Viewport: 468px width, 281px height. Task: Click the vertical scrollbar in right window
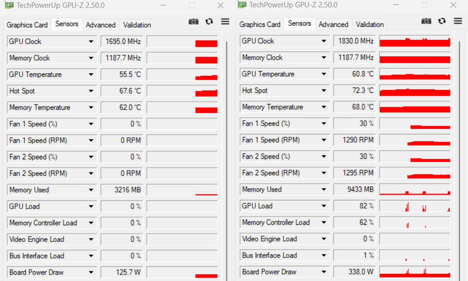click(x=460, y=147)
